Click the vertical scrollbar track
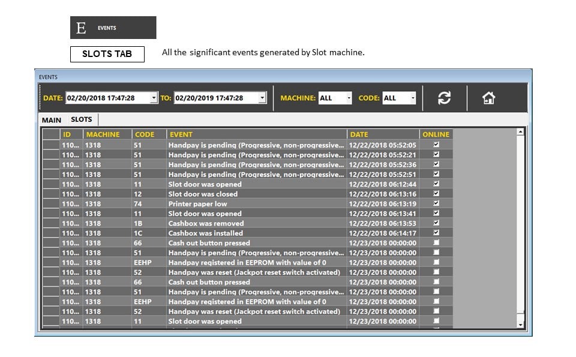The width and height of the screenshot is (576, 357). click(520, 224)
